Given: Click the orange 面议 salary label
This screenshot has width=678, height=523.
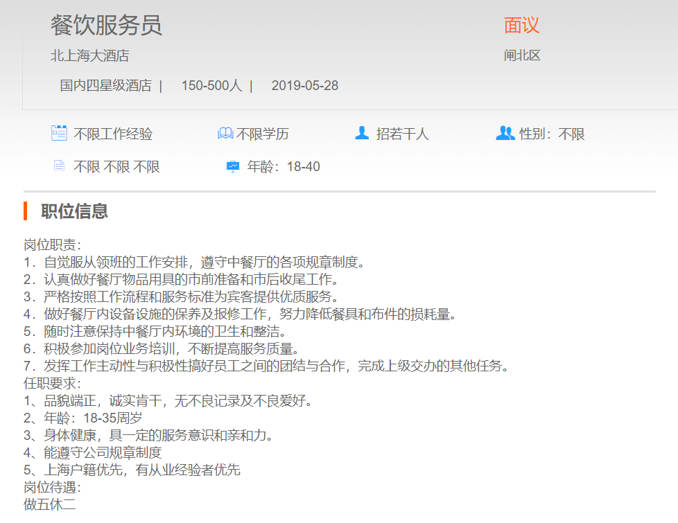Looking at the screenshot, I should [521, 26].
